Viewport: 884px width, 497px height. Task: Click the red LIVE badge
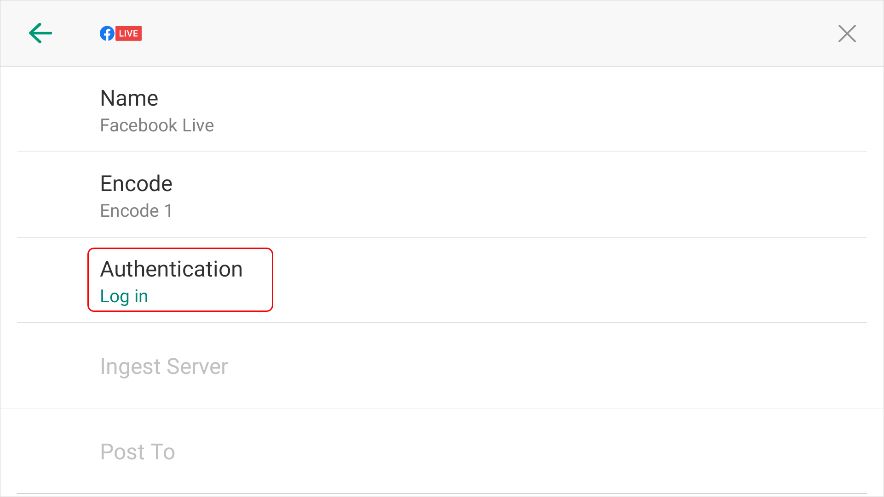[x=128, y=34]
